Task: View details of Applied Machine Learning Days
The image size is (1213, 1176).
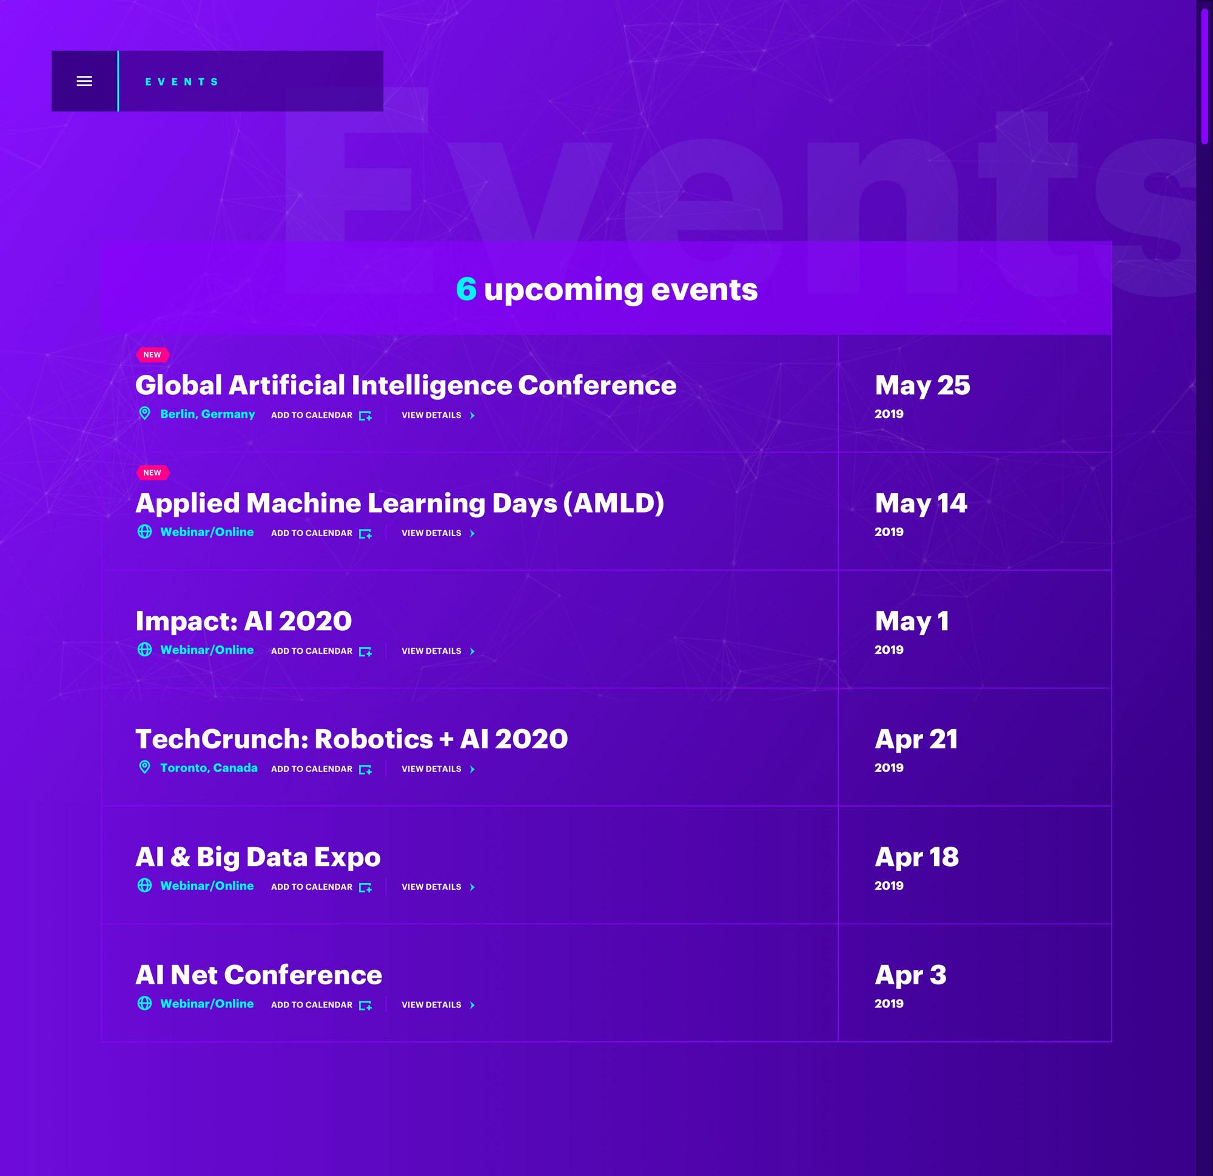Action: coord(431,533)
